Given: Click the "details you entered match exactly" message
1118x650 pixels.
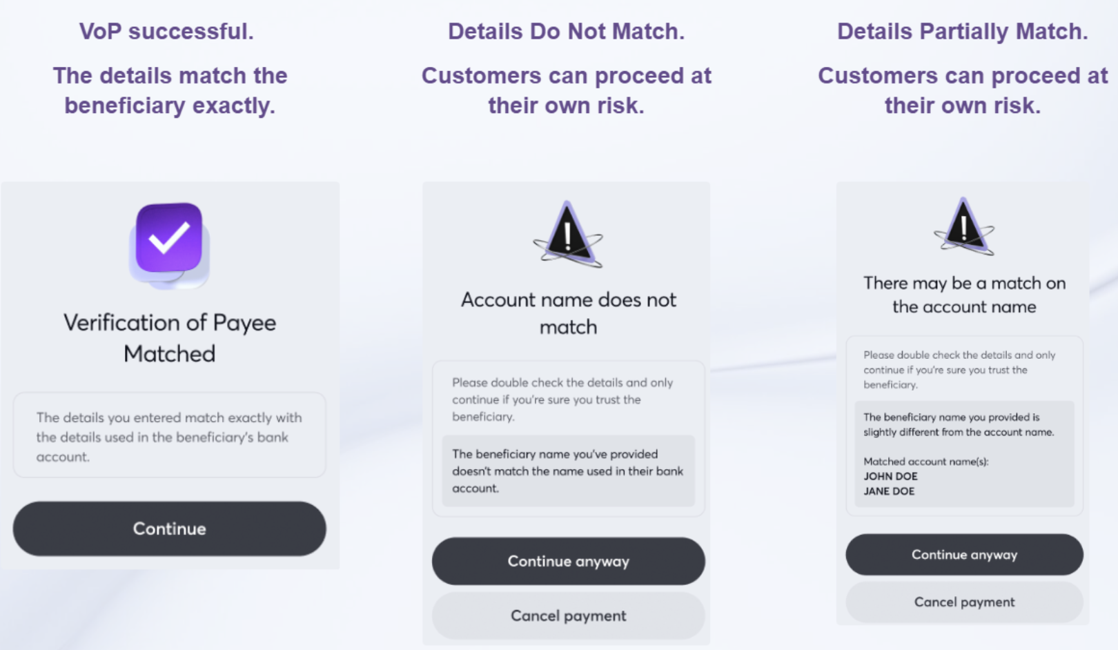Looking at the screenshot, I should coord(169,436).
